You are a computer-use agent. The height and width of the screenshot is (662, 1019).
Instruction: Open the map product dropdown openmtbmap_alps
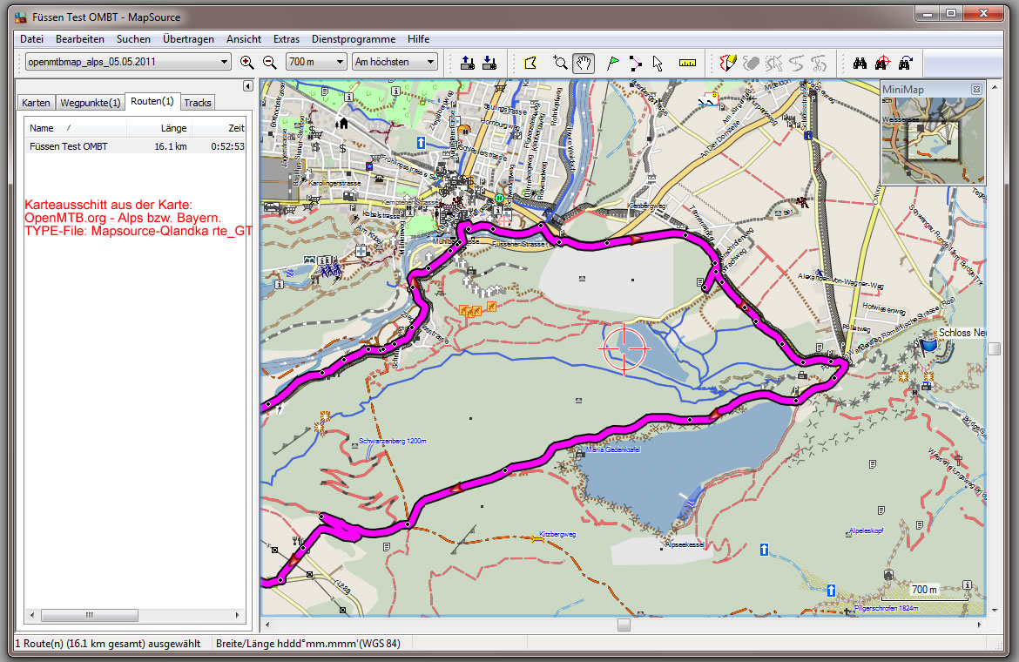(127, 62)
